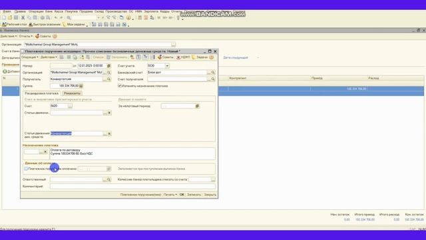Click the Сумма input field

[x=65, y=86]
